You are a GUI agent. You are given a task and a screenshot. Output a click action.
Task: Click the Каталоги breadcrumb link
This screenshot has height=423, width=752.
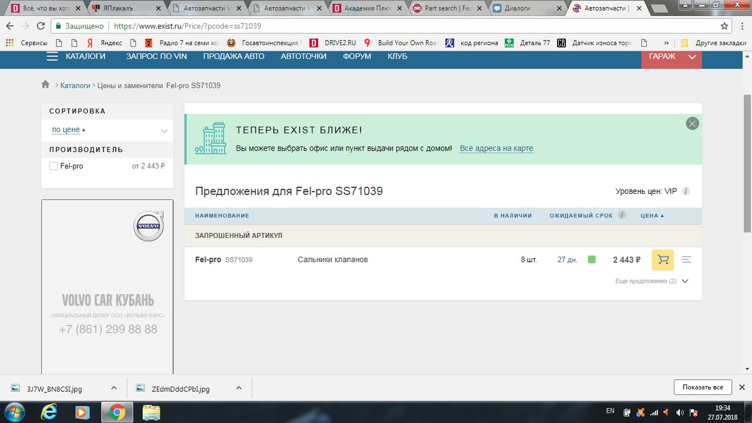tap(75, 85)
